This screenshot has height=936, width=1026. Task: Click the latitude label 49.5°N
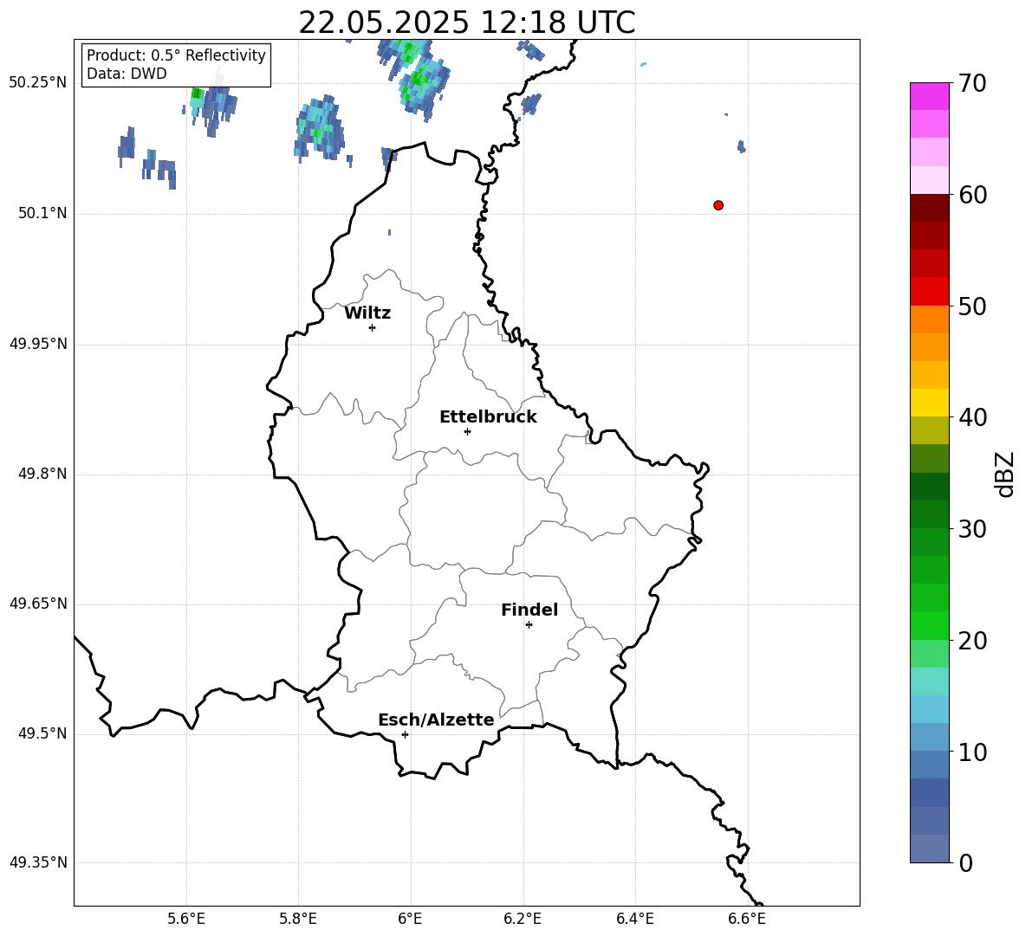pyautogui.click(x=42, y=733)
